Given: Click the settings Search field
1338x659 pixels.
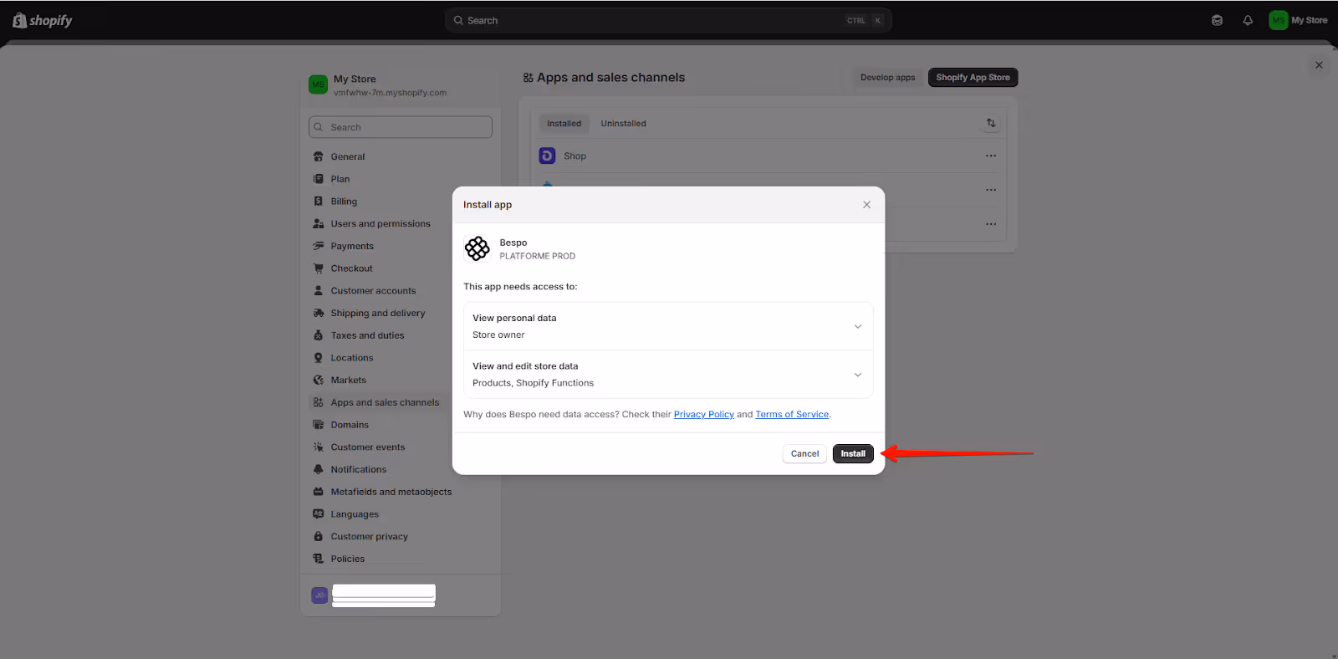Looking at the screenshot, I should pos(401,127).
